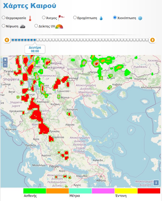Select the Χιονόπτωση radio button
Viewport: 162px width, 201px height.
pos(115,18)
